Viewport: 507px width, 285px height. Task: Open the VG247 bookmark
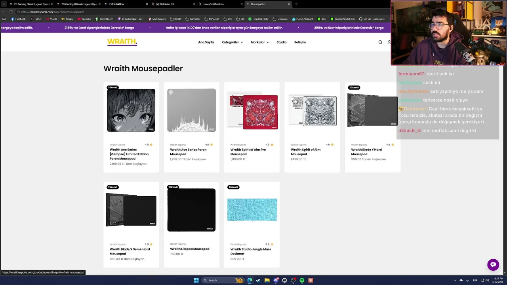[x=51, y=19]
